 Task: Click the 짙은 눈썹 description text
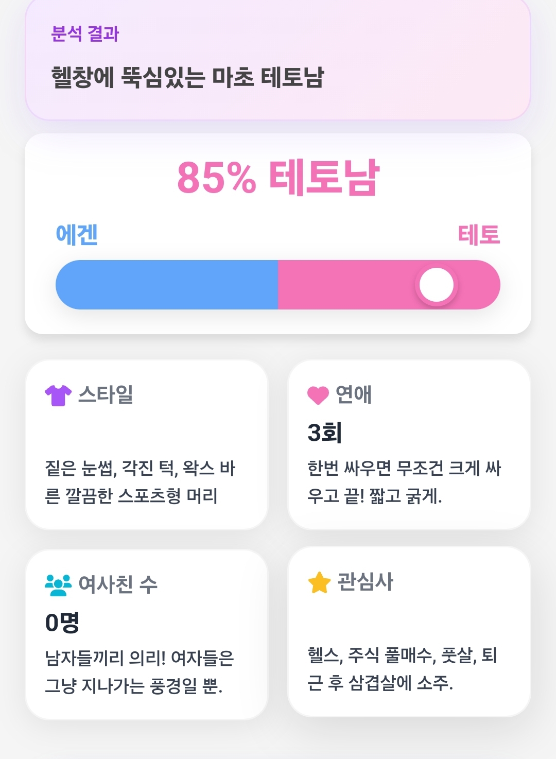(140, 482)
